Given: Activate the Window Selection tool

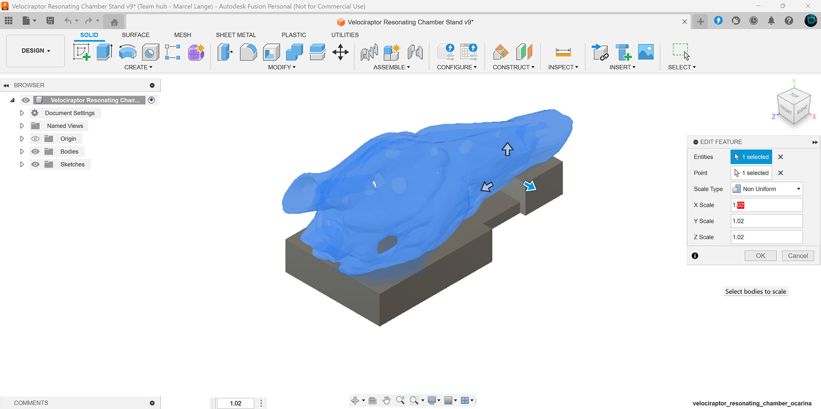Looking at the screenshot, I should point(681,52).
